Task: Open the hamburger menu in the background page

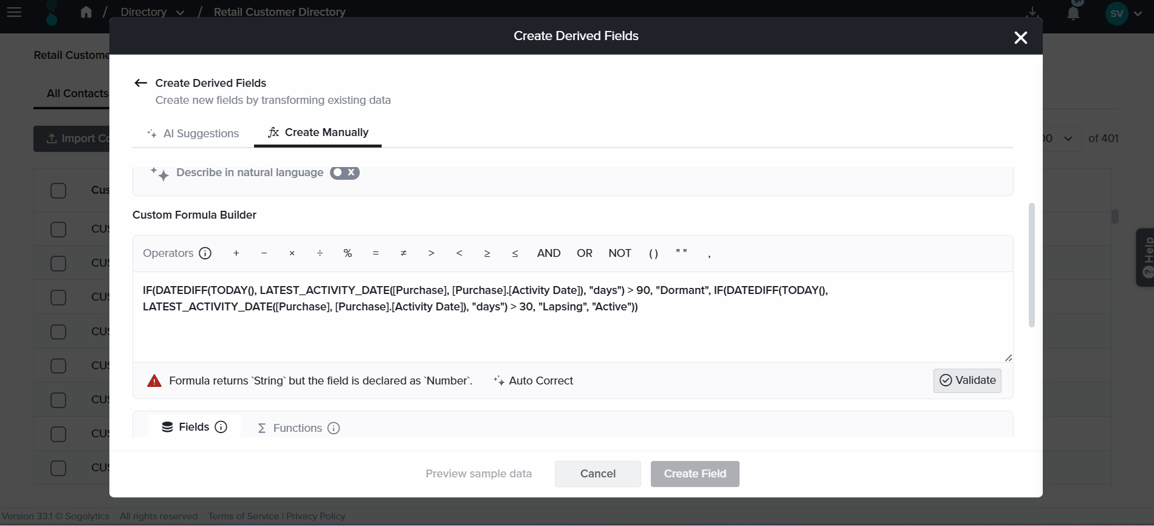Action: [x=14, y=12]
